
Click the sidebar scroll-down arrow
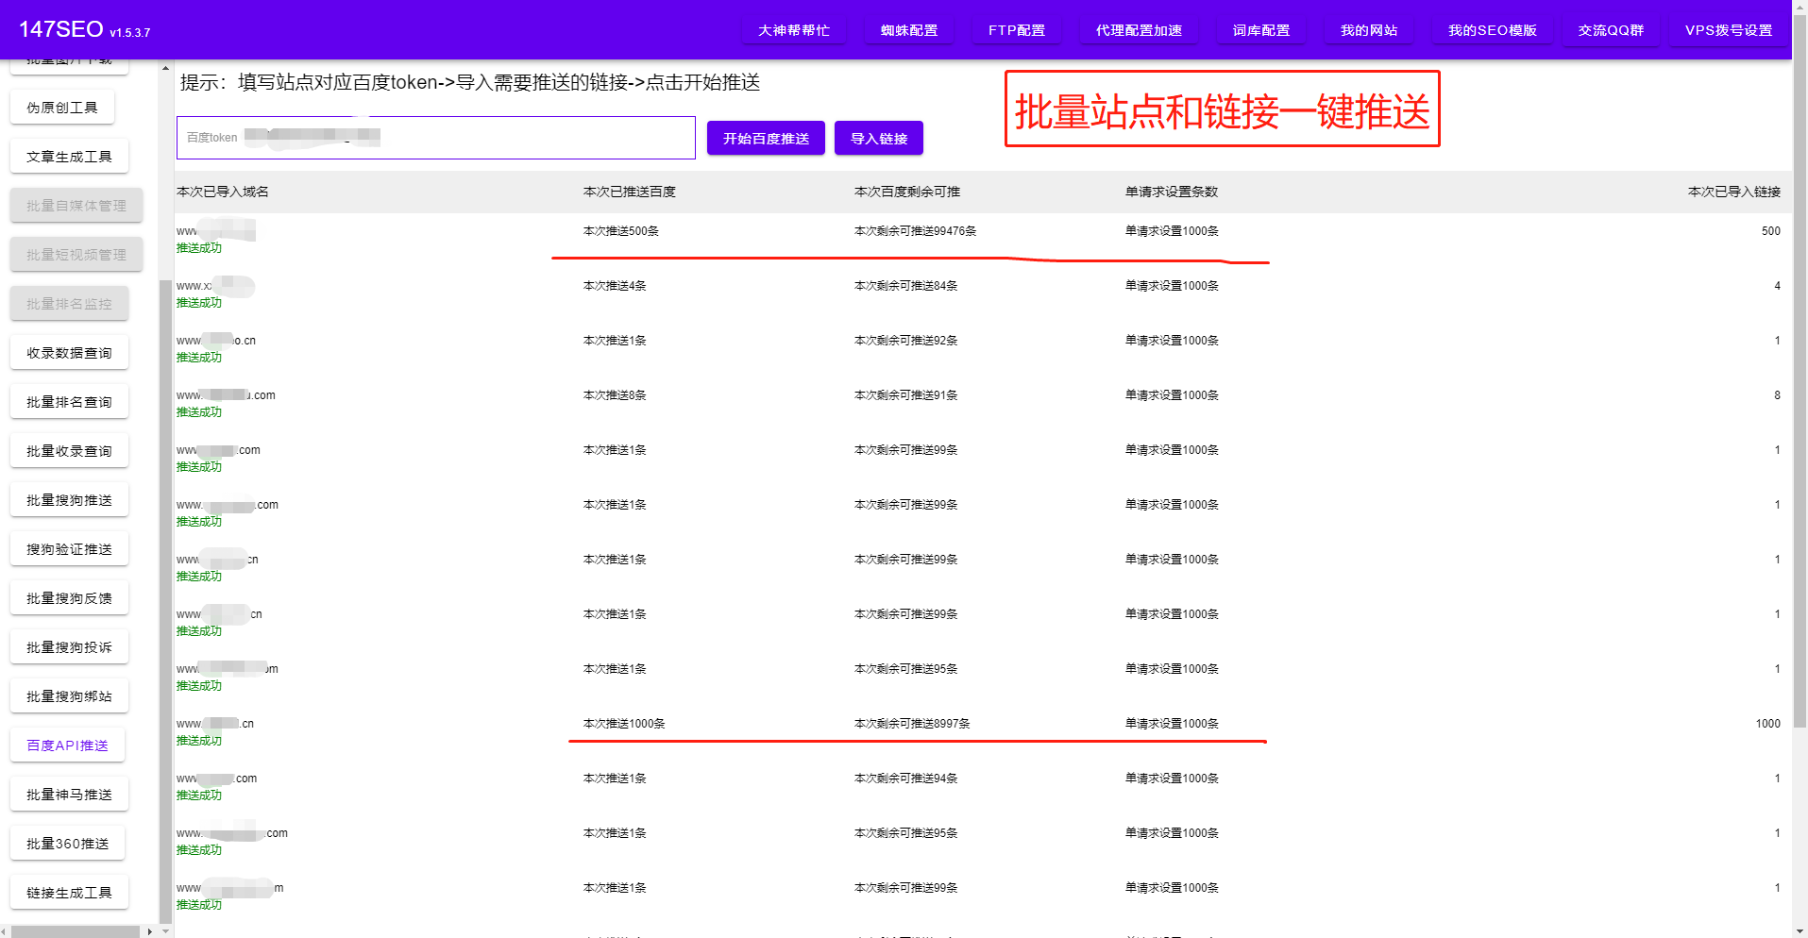click(166, 930)
